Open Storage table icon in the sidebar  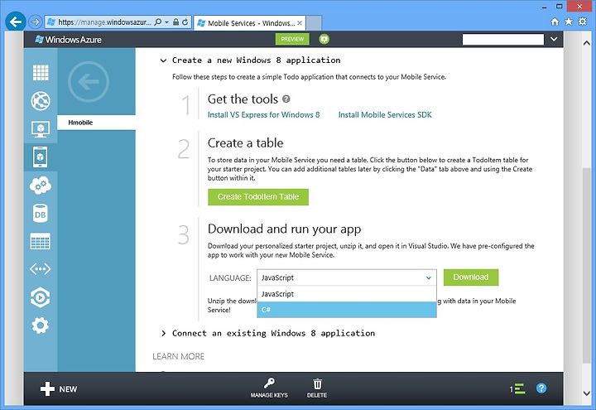pos(41,241)
